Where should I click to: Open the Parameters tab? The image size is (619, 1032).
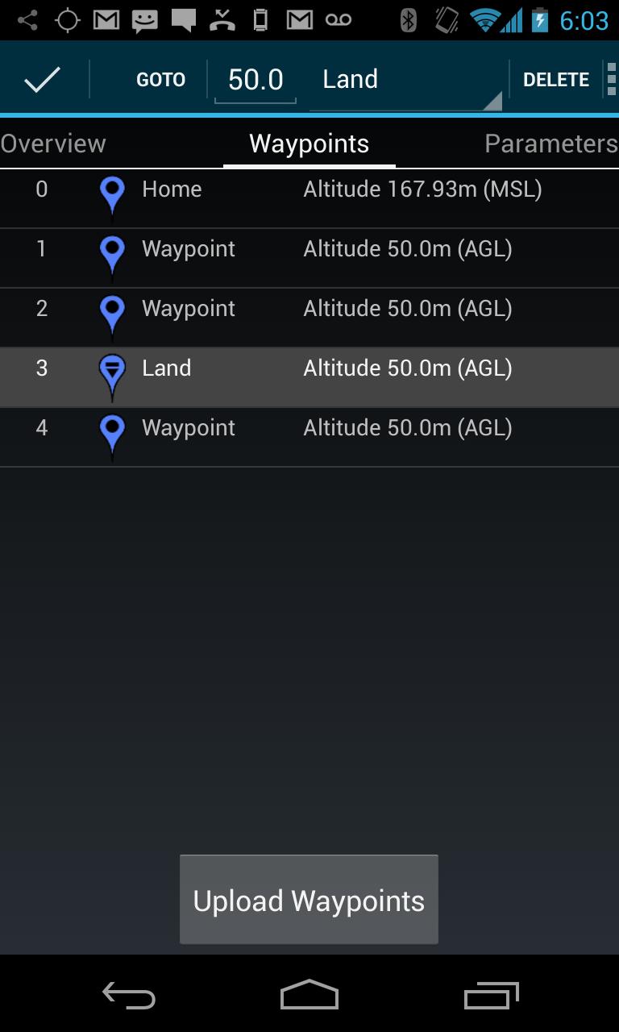[x=550, y=143]
